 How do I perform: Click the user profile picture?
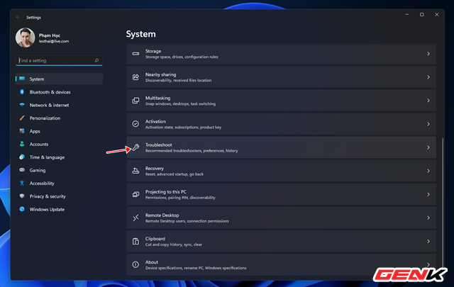(26, 38)
